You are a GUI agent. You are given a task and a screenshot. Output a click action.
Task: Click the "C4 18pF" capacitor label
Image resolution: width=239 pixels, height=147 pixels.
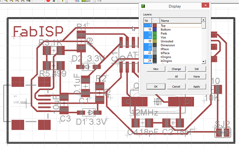click(143, 132)
